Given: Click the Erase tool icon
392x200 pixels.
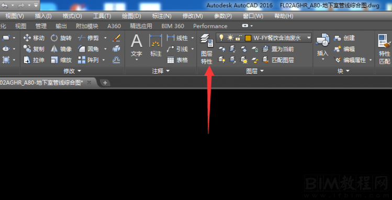Looking at the screenshot, I should click(x=116, y=38).
